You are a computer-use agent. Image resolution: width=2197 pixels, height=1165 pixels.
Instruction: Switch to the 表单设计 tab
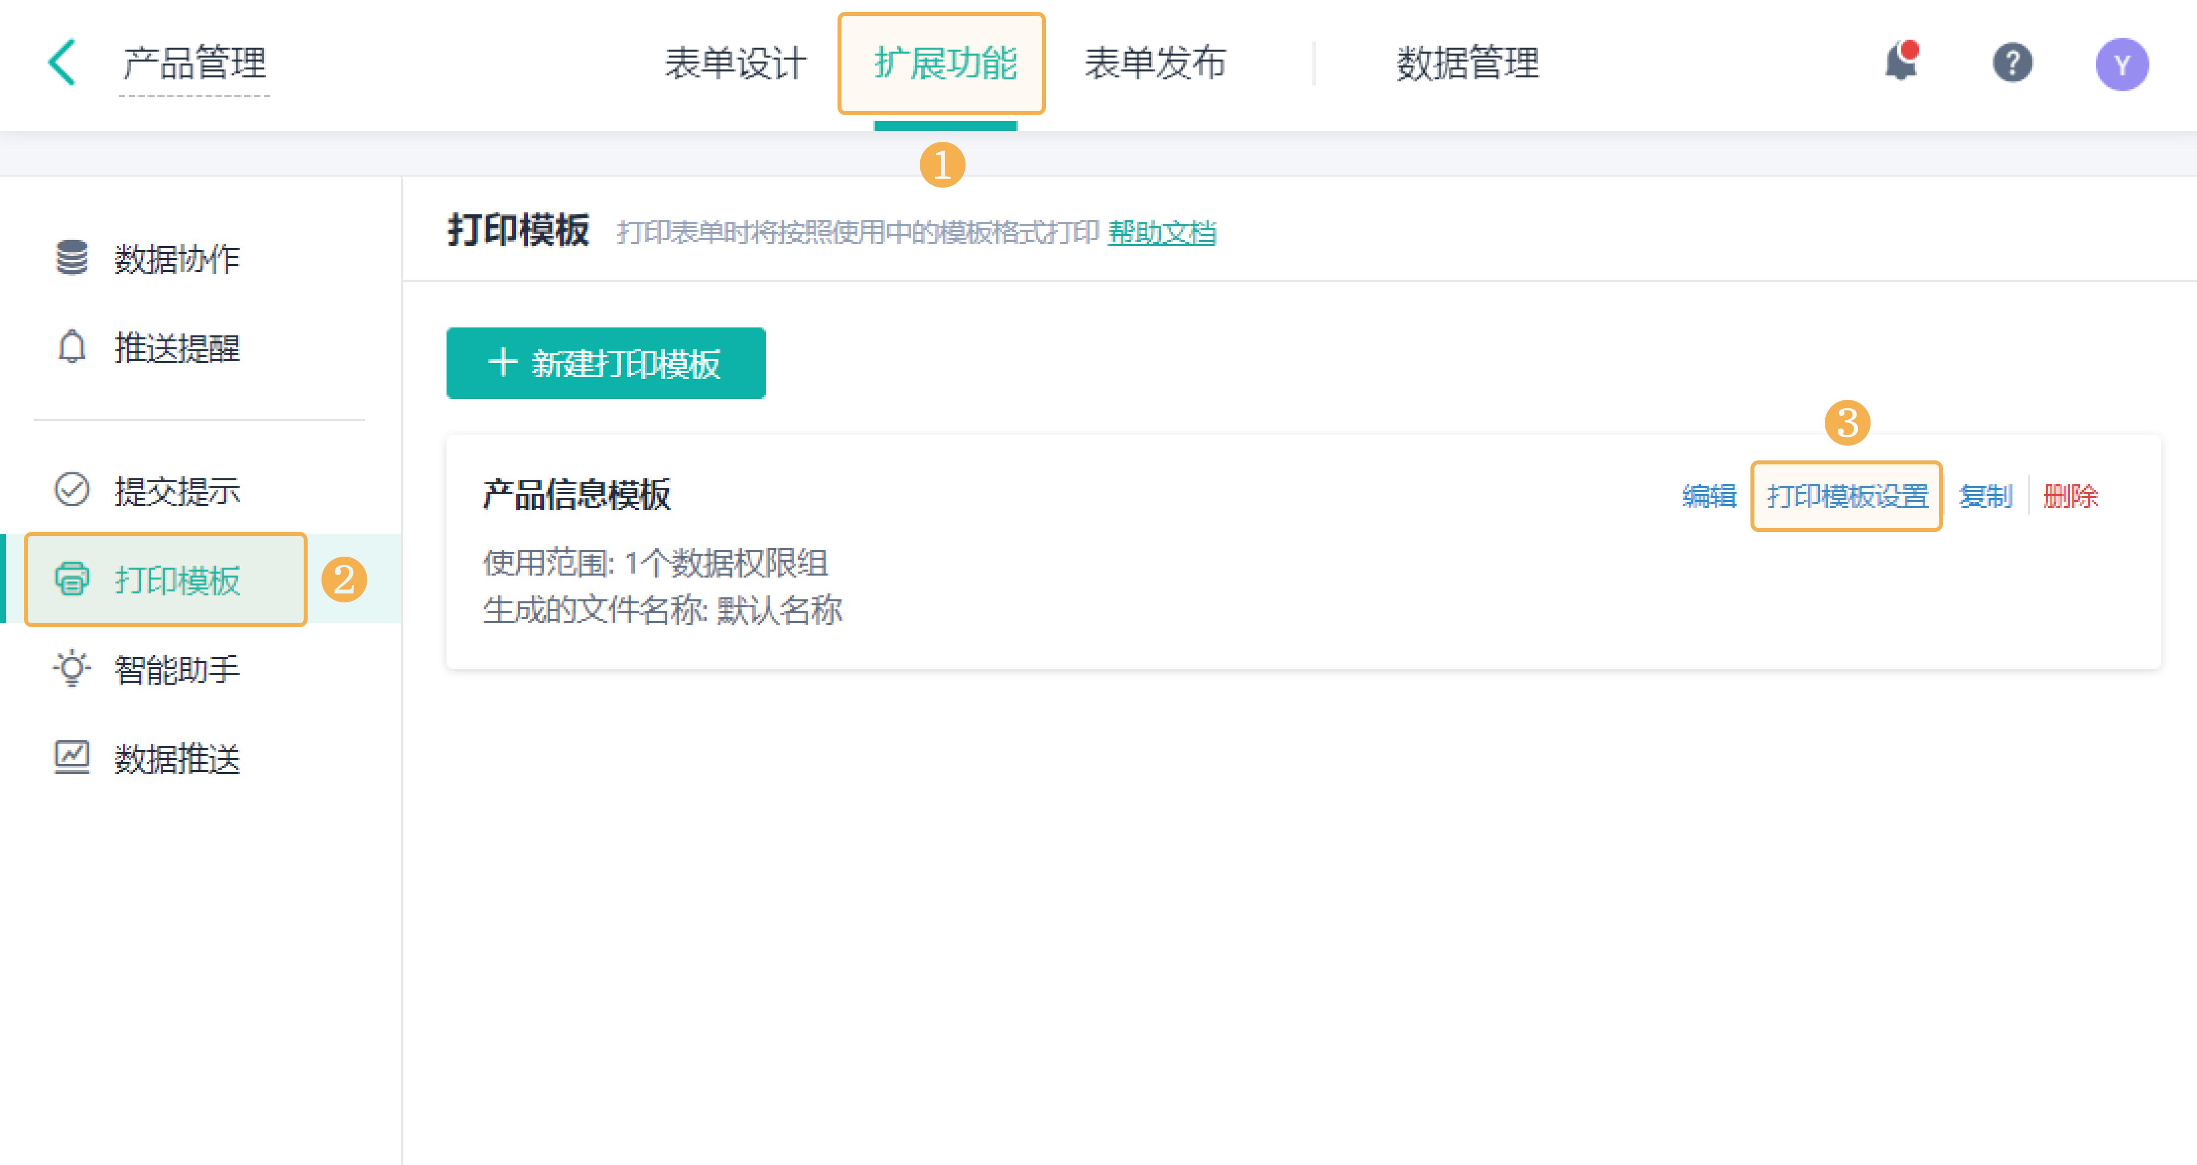tap(735, 62)
